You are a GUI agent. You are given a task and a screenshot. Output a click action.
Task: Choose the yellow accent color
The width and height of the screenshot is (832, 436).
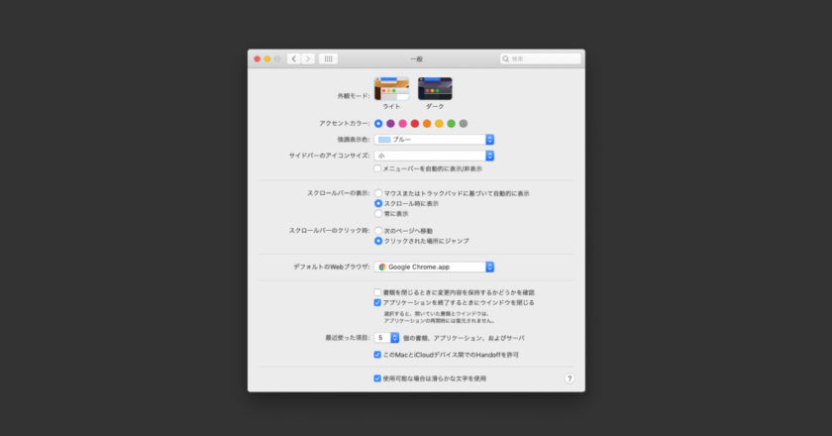[x=440, y=124]
